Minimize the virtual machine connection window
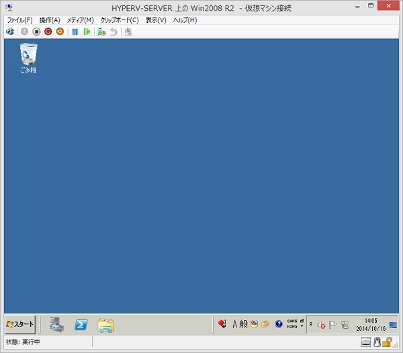The width and height of the screenshot is (403, 353). [x=357, y=7]
